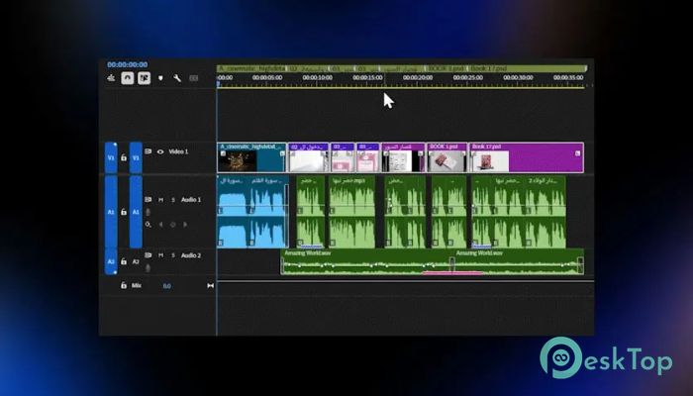Click the Audio 1 track name
Viewport: 693px width, 396px height.
click(191, 200)
